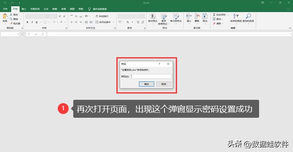Toggle Wrap Text (自动换行)

pos(102,16)
